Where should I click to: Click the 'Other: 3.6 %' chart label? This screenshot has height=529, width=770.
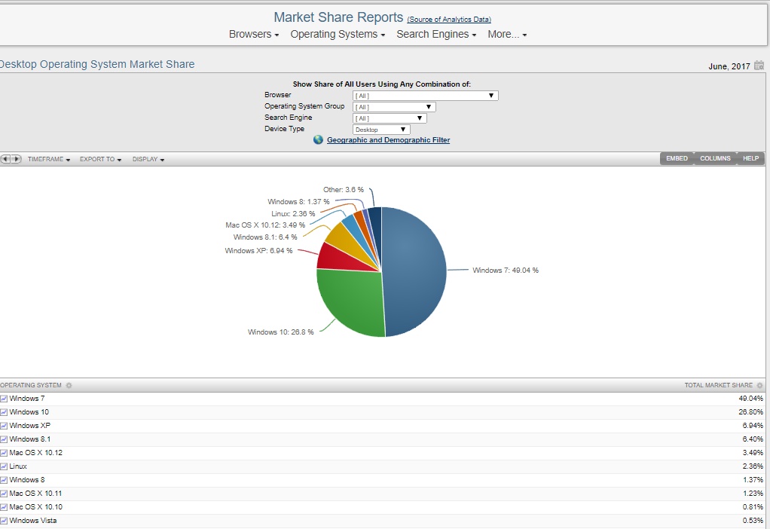pos(344,190)
